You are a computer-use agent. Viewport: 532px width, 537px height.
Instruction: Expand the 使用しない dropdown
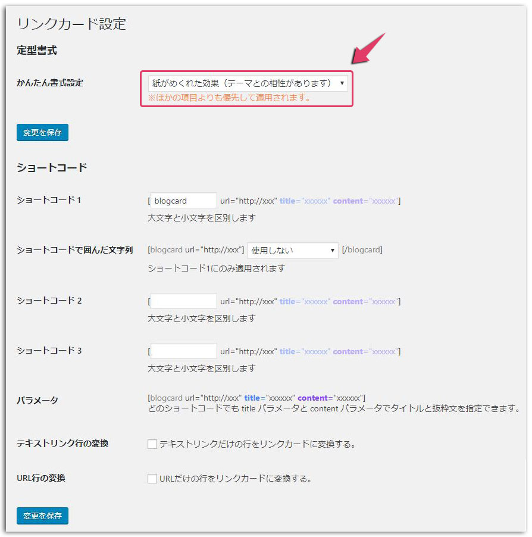pyautogui.click(x=292, y=250)
